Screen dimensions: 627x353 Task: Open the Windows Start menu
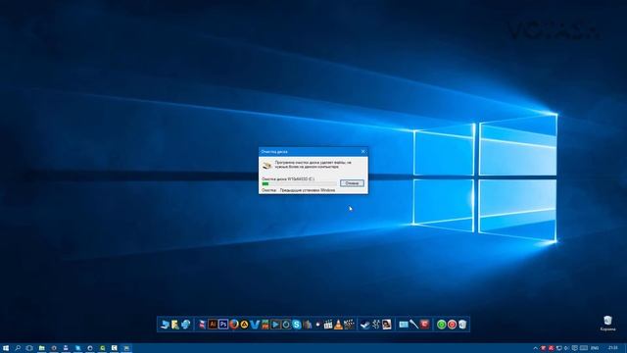6,348
